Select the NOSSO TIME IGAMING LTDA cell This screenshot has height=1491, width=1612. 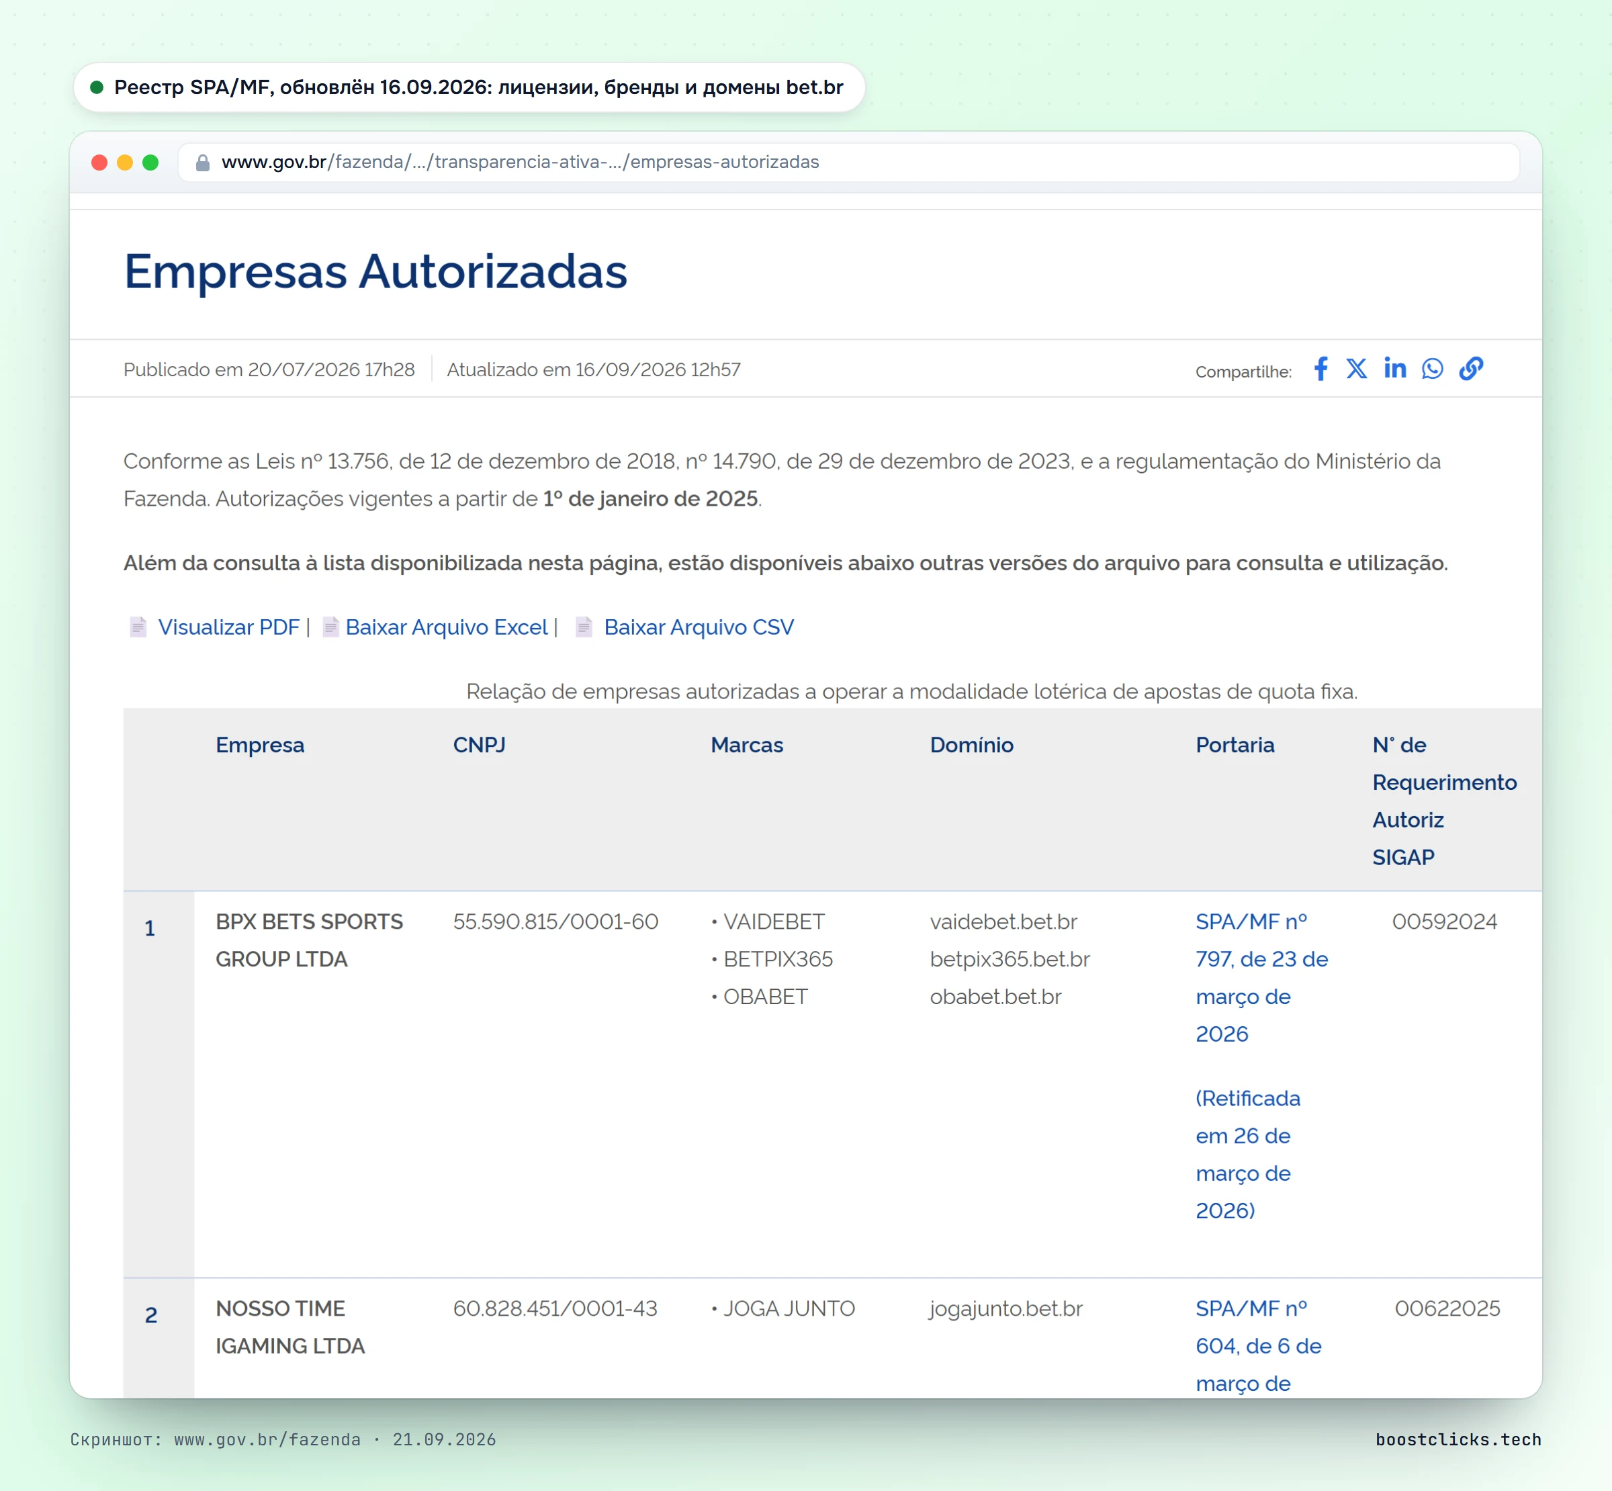pyautogui.click(x=290, y=1327)
